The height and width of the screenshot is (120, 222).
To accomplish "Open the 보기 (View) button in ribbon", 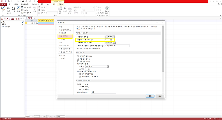I will [3, 10].
